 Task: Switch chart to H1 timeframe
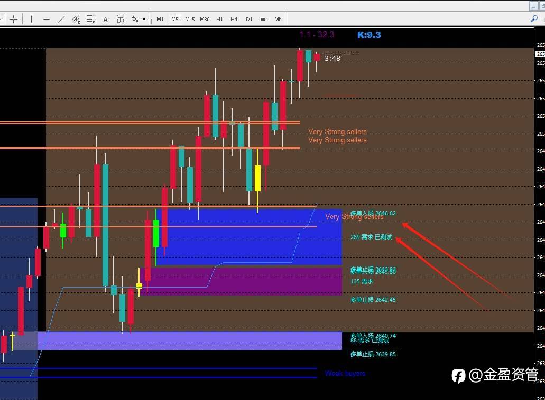[x=219, y=19]
